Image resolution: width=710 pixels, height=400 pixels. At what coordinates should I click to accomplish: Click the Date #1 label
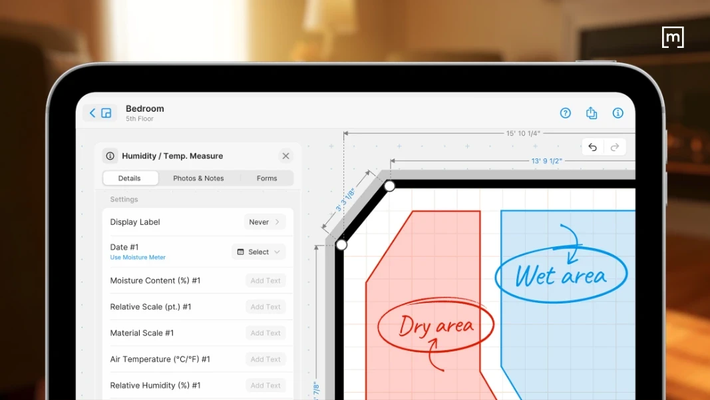click(x=124, y=247)
